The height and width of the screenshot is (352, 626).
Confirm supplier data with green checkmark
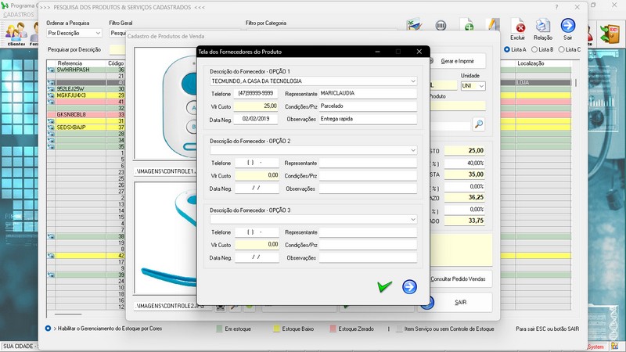(384, 287)
